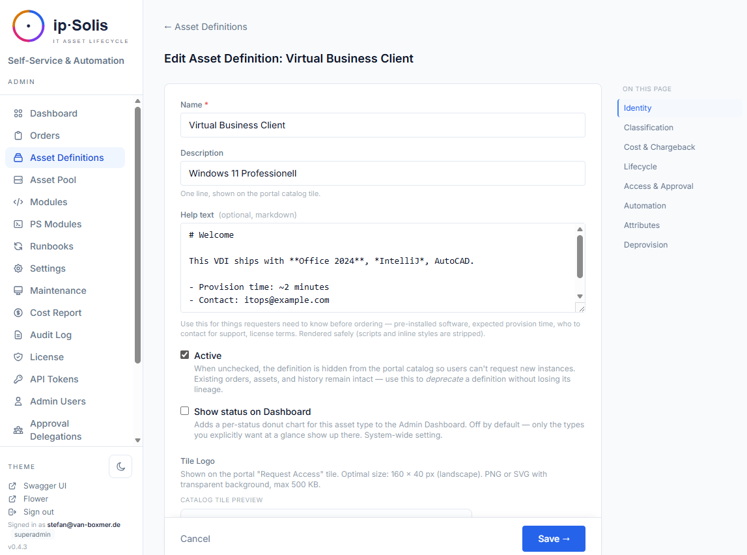
Task: Click the signed-in email stefan@van-boxmer.de
Action: click(x=84, y=524)
